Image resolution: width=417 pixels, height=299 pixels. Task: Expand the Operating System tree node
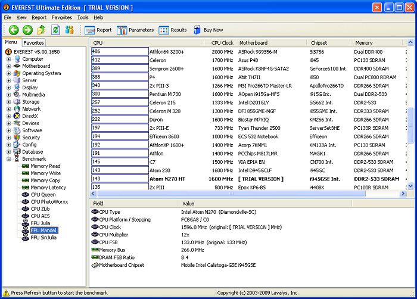click(8, 73)
